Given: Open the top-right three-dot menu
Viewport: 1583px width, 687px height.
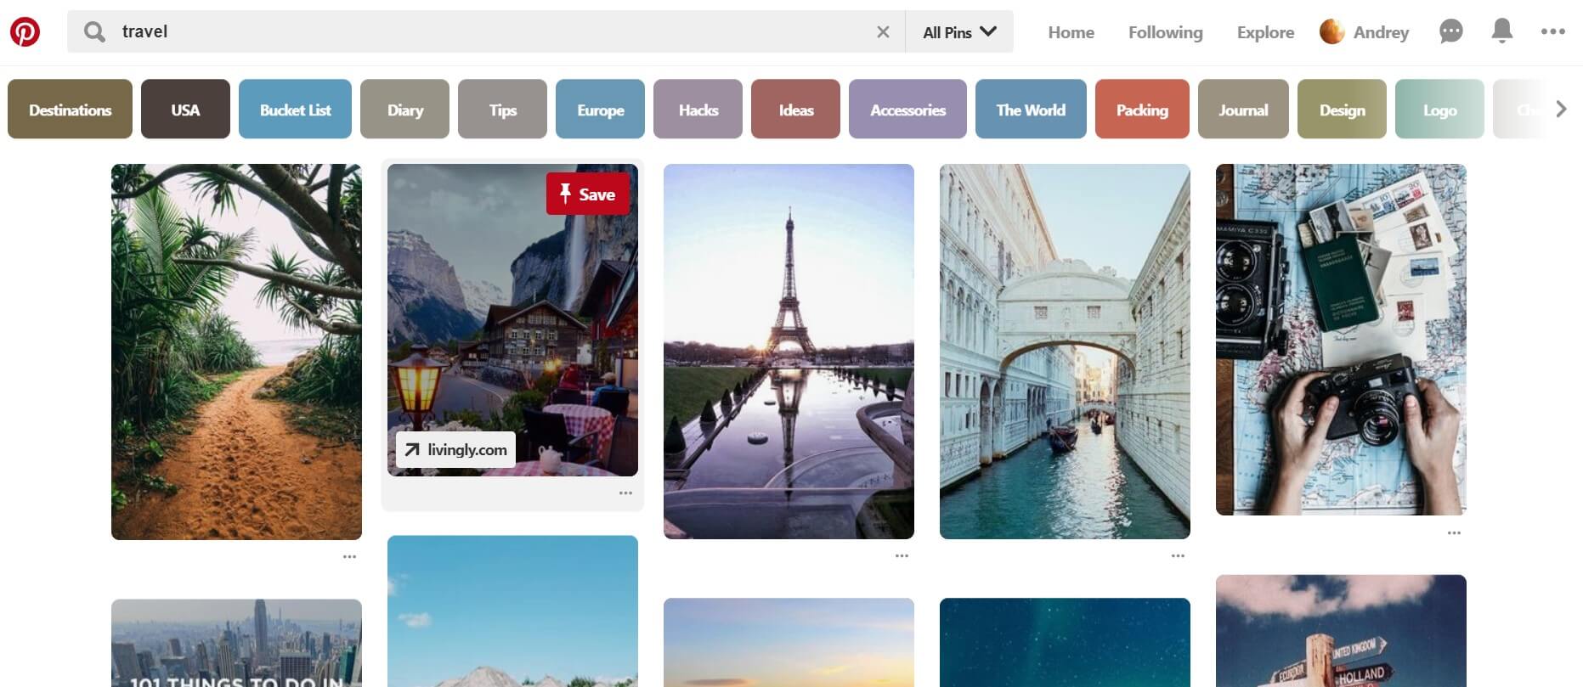Looking at the screenshot, I should (x=1552, y=31).
